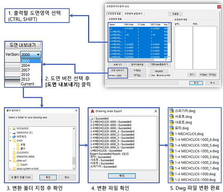Click the CHOI folder icon
Viewport: 223px width, 192px height.
point(14,141)
